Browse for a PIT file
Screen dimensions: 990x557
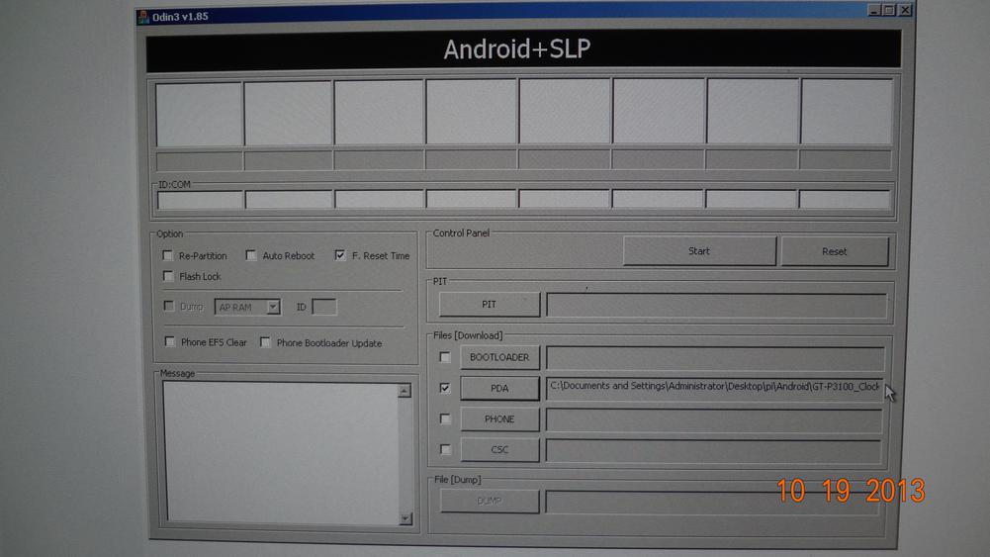[490, 305]
